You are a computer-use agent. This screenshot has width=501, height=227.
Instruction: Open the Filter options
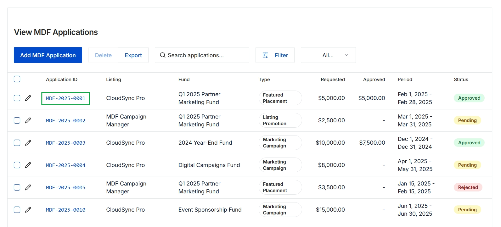[x=275, y=55]
